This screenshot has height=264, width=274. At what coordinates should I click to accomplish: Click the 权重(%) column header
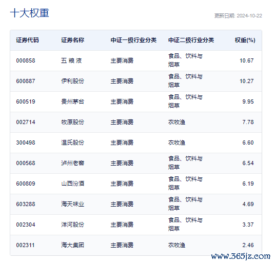(245, 40)
